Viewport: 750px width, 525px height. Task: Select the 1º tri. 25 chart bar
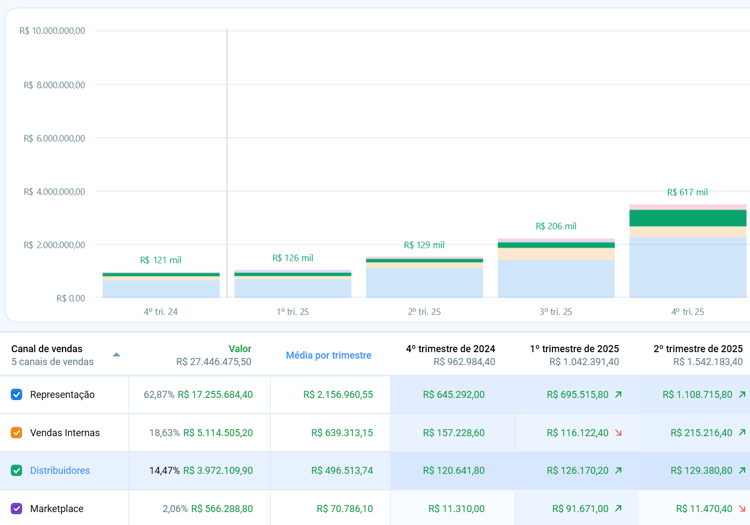click(293, 284)
